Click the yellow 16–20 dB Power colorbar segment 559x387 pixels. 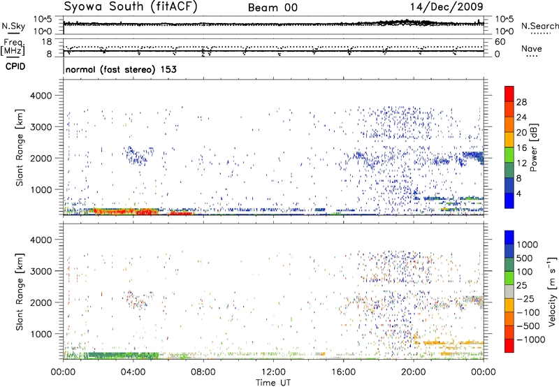click(x=509, y=140)
